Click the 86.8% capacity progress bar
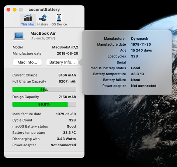 (44, 104)
